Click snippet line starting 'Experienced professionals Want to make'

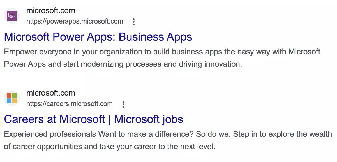point(168,134)
